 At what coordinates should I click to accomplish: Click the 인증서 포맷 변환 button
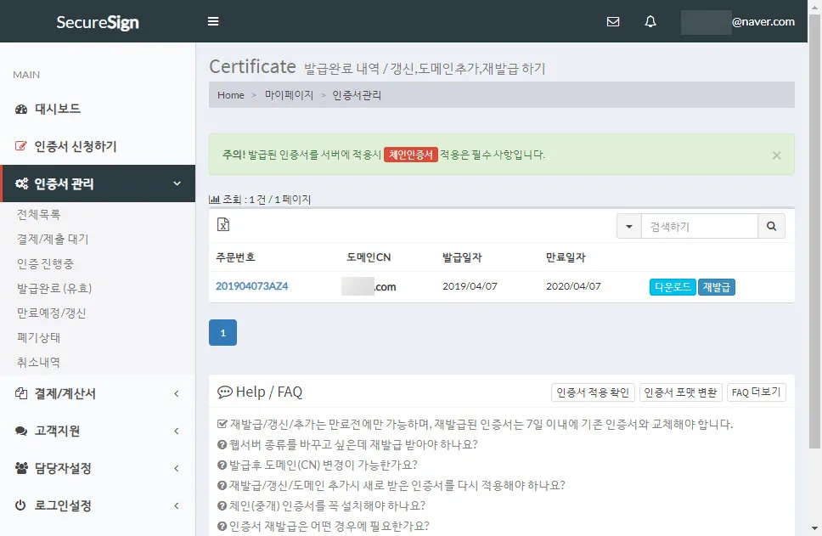680,392
